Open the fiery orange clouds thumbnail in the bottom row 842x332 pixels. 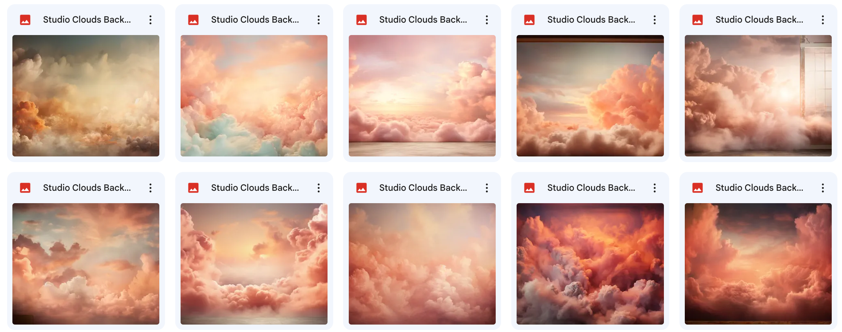(x=590, y=264)
